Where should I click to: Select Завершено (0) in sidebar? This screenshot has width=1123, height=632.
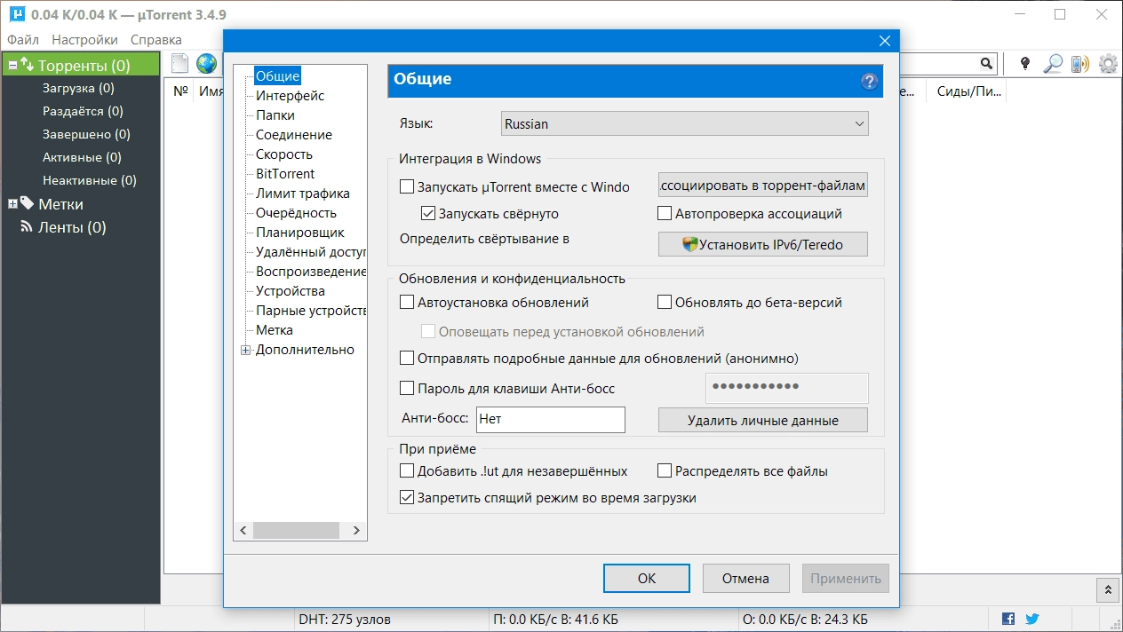click(86, 134)
